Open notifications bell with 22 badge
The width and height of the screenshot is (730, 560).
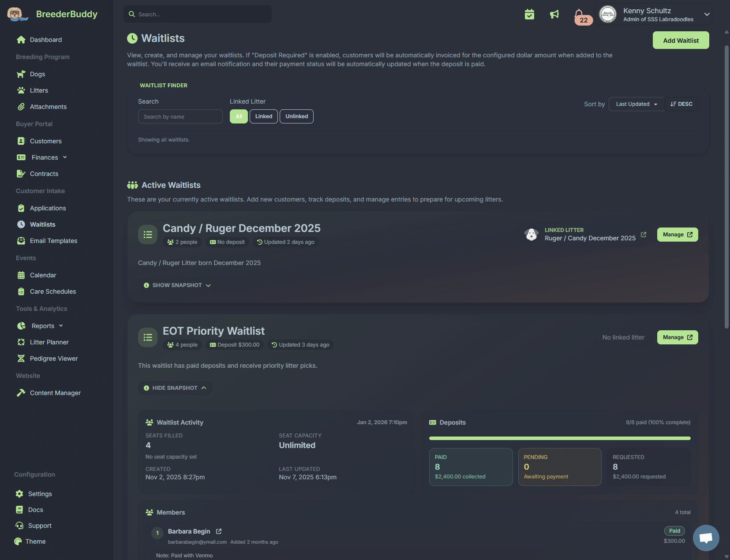point(579,15)
